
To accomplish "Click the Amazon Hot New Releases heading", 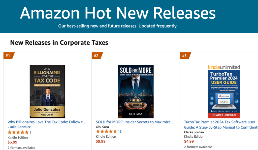I will point(118,12).
